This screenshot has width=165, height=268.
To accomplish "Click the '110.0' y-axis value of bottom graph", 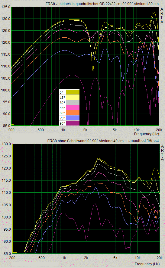I will (x=6, y=193).
